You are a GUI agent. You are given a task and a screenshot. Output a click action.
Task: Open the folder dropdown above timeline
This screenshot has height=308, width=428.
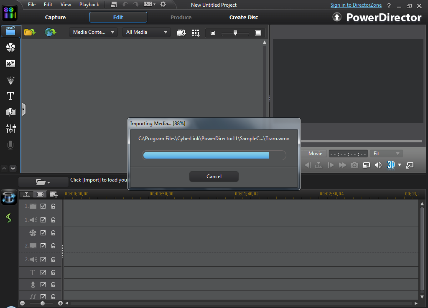pos(43,182)
